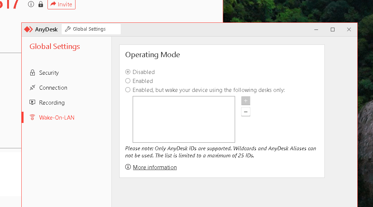This screenshot has height=207, width=373.
Task: Open the More information link
Action: [x=155, y=167]
